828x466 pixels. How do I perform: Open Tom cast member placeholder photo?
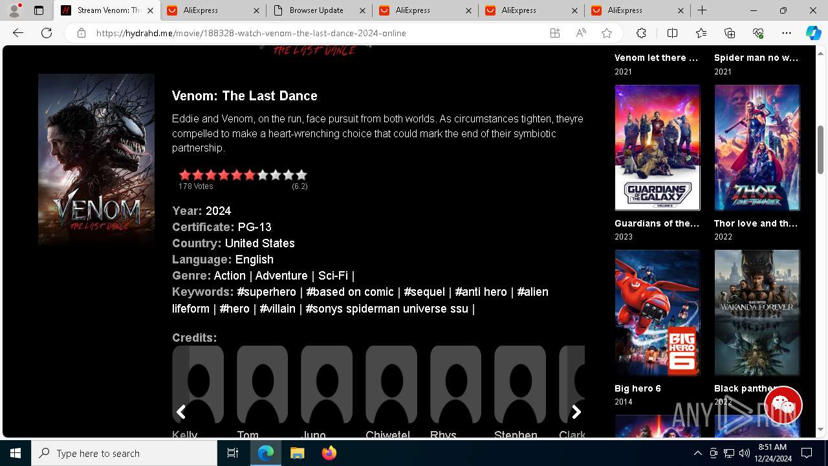[262, 384]
